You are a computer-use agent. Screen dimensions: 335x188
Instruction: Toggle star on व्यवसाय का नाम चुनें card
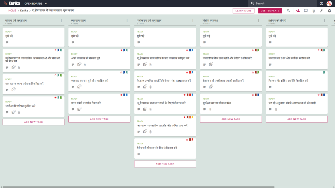[121, 72]
